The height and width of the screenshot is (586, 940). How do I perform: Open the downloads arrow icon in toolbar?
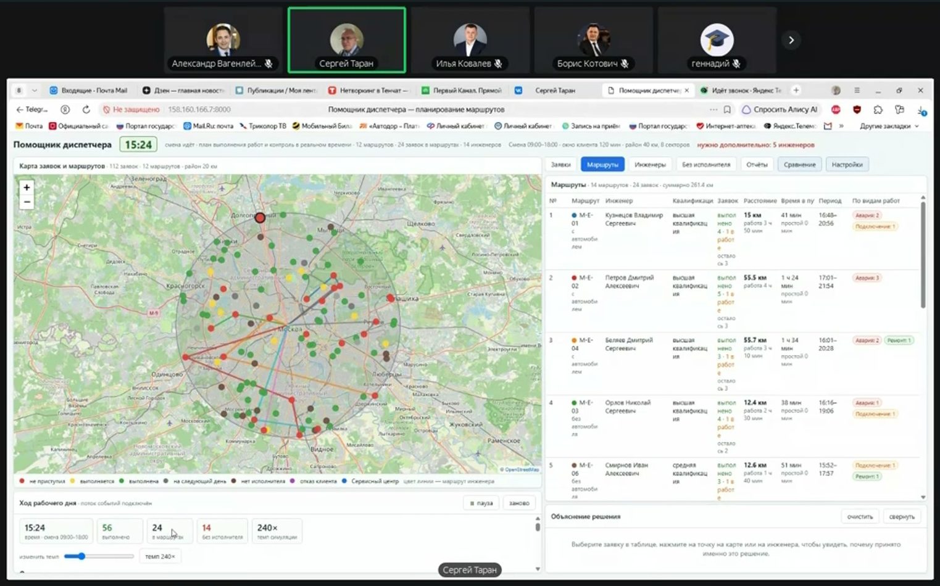[921, 110]
